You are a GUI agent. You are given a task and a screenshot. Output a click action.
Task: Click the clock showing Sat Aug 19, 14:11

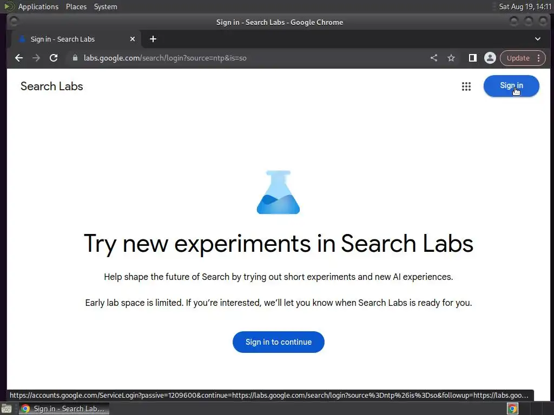525,6
